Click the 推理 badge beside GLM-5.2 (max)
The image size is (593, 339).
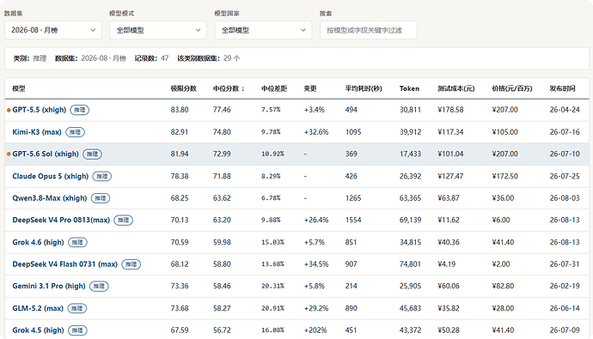tap(77, 308)
